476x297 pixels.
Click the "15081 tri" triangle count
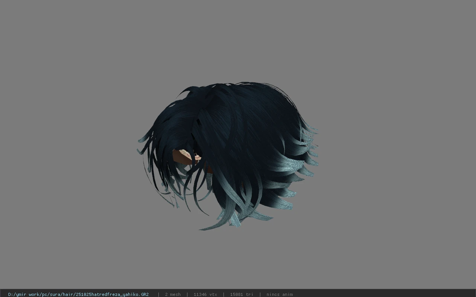tap(241, 294)
